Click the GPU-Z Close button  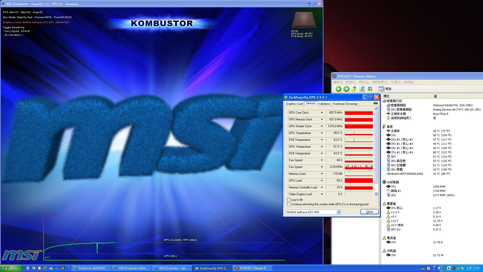pyautogui.click(x=370, y=212)
